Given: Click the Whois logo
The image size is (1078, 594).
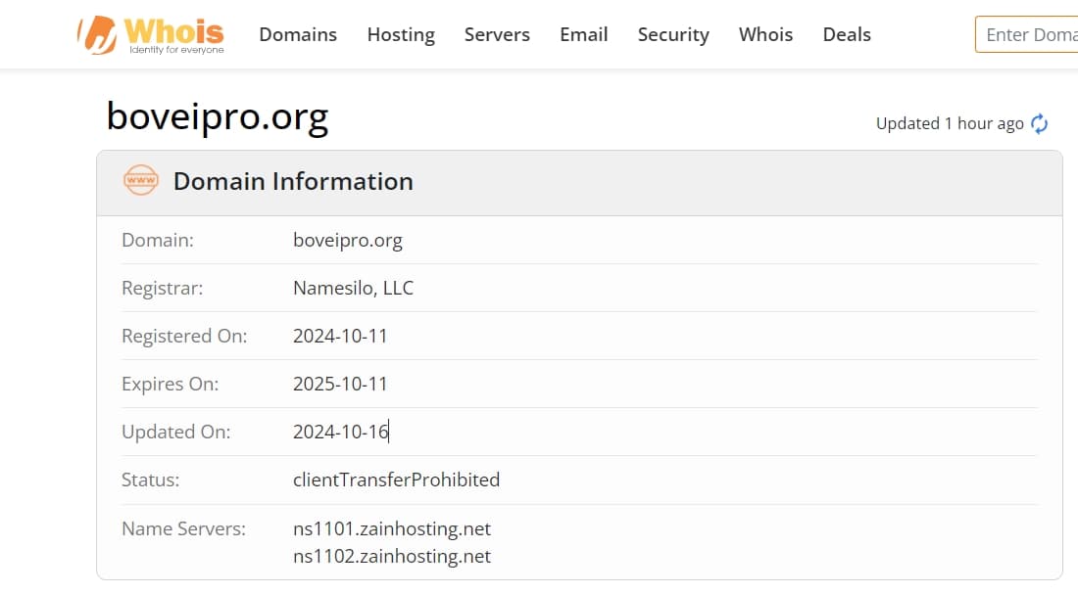Looking at the screenshot, I should click(151, 35).
